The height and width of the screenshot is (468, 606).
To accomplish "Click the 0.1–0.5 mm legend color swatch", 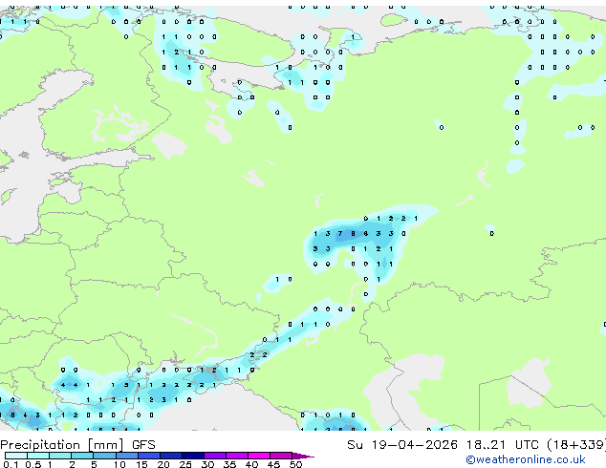I will pyautogui.click(x=16, y=456).
